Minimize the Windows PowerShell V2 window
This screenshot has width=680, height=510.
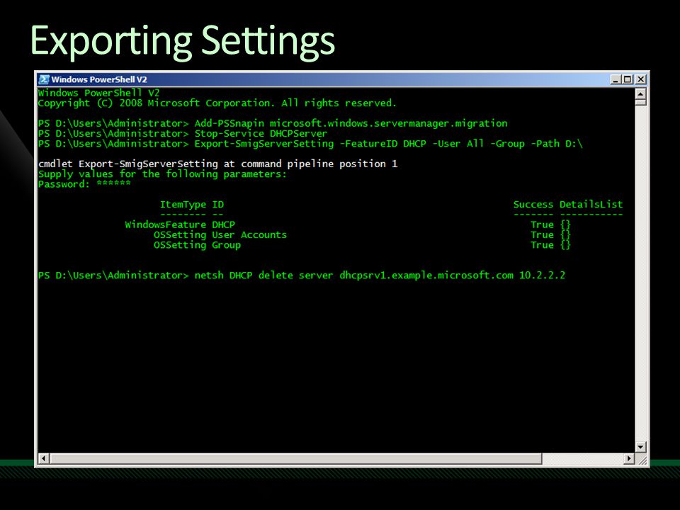pyautogui.click(x=616, y=79)
